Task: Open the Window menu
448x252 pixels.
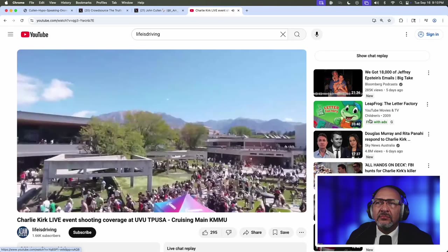Action: pyautogui.click(x=127, y=3)
